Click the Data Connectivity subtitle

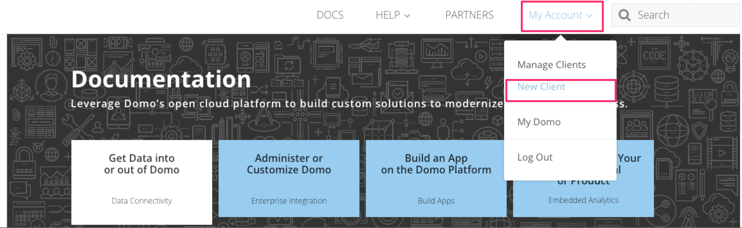(x=142, y=201)
